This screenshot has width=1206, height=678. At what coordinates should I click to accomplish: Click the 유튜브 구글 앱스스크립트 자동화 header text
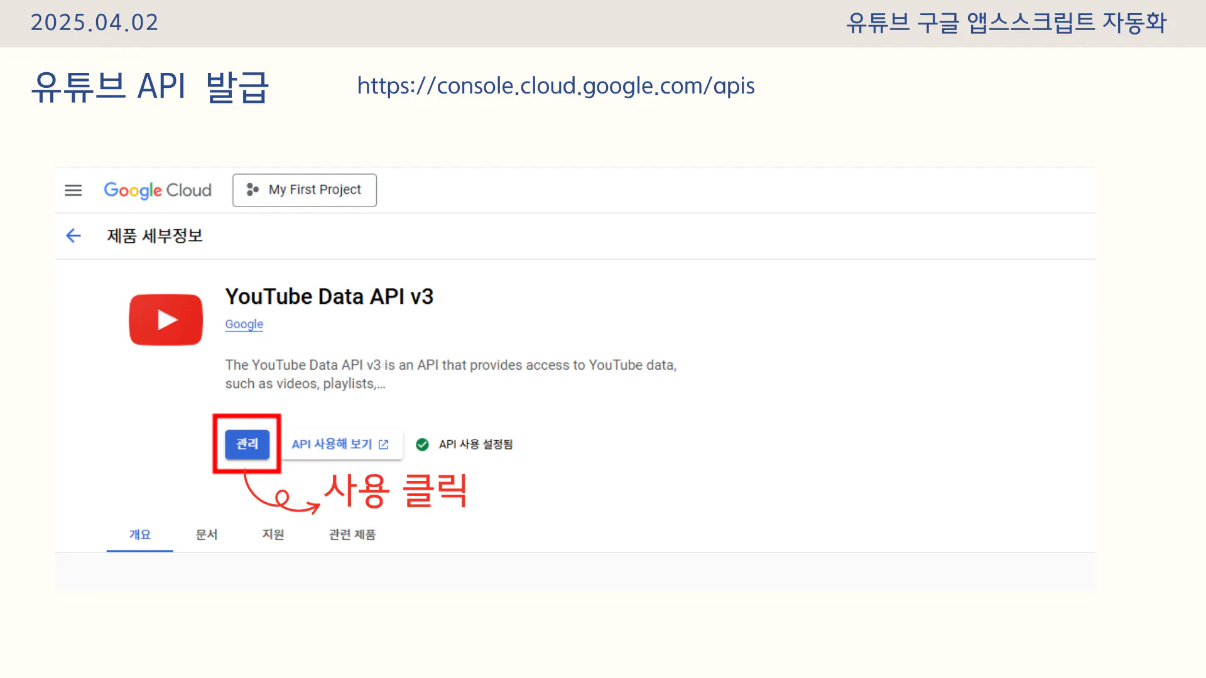(1006, 23)
